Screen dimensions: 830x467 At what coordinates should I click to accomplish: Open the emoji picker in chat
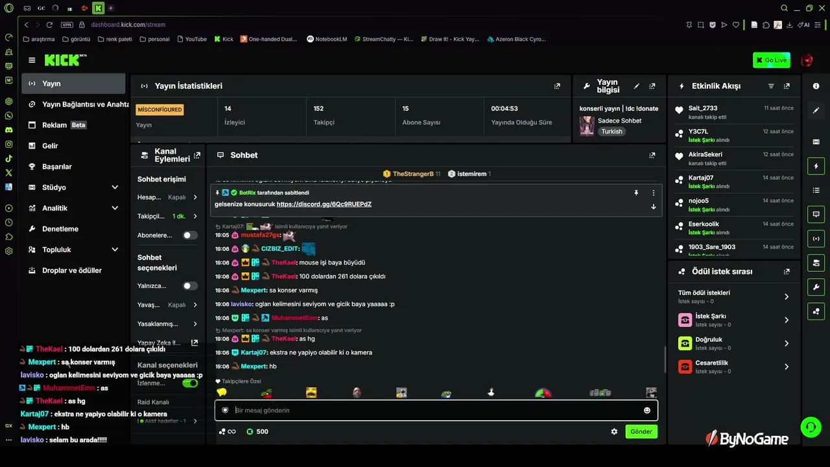pyautogui.click(x=646, y=410)
